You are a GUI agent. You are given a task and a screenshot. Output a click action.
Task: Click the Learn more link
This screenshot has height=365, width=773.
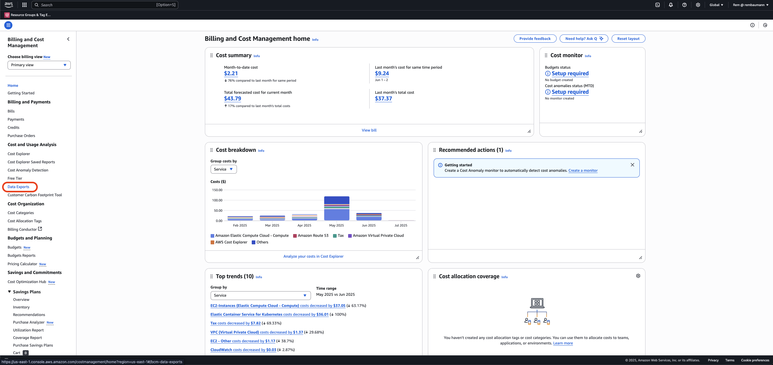click(563, 343)
